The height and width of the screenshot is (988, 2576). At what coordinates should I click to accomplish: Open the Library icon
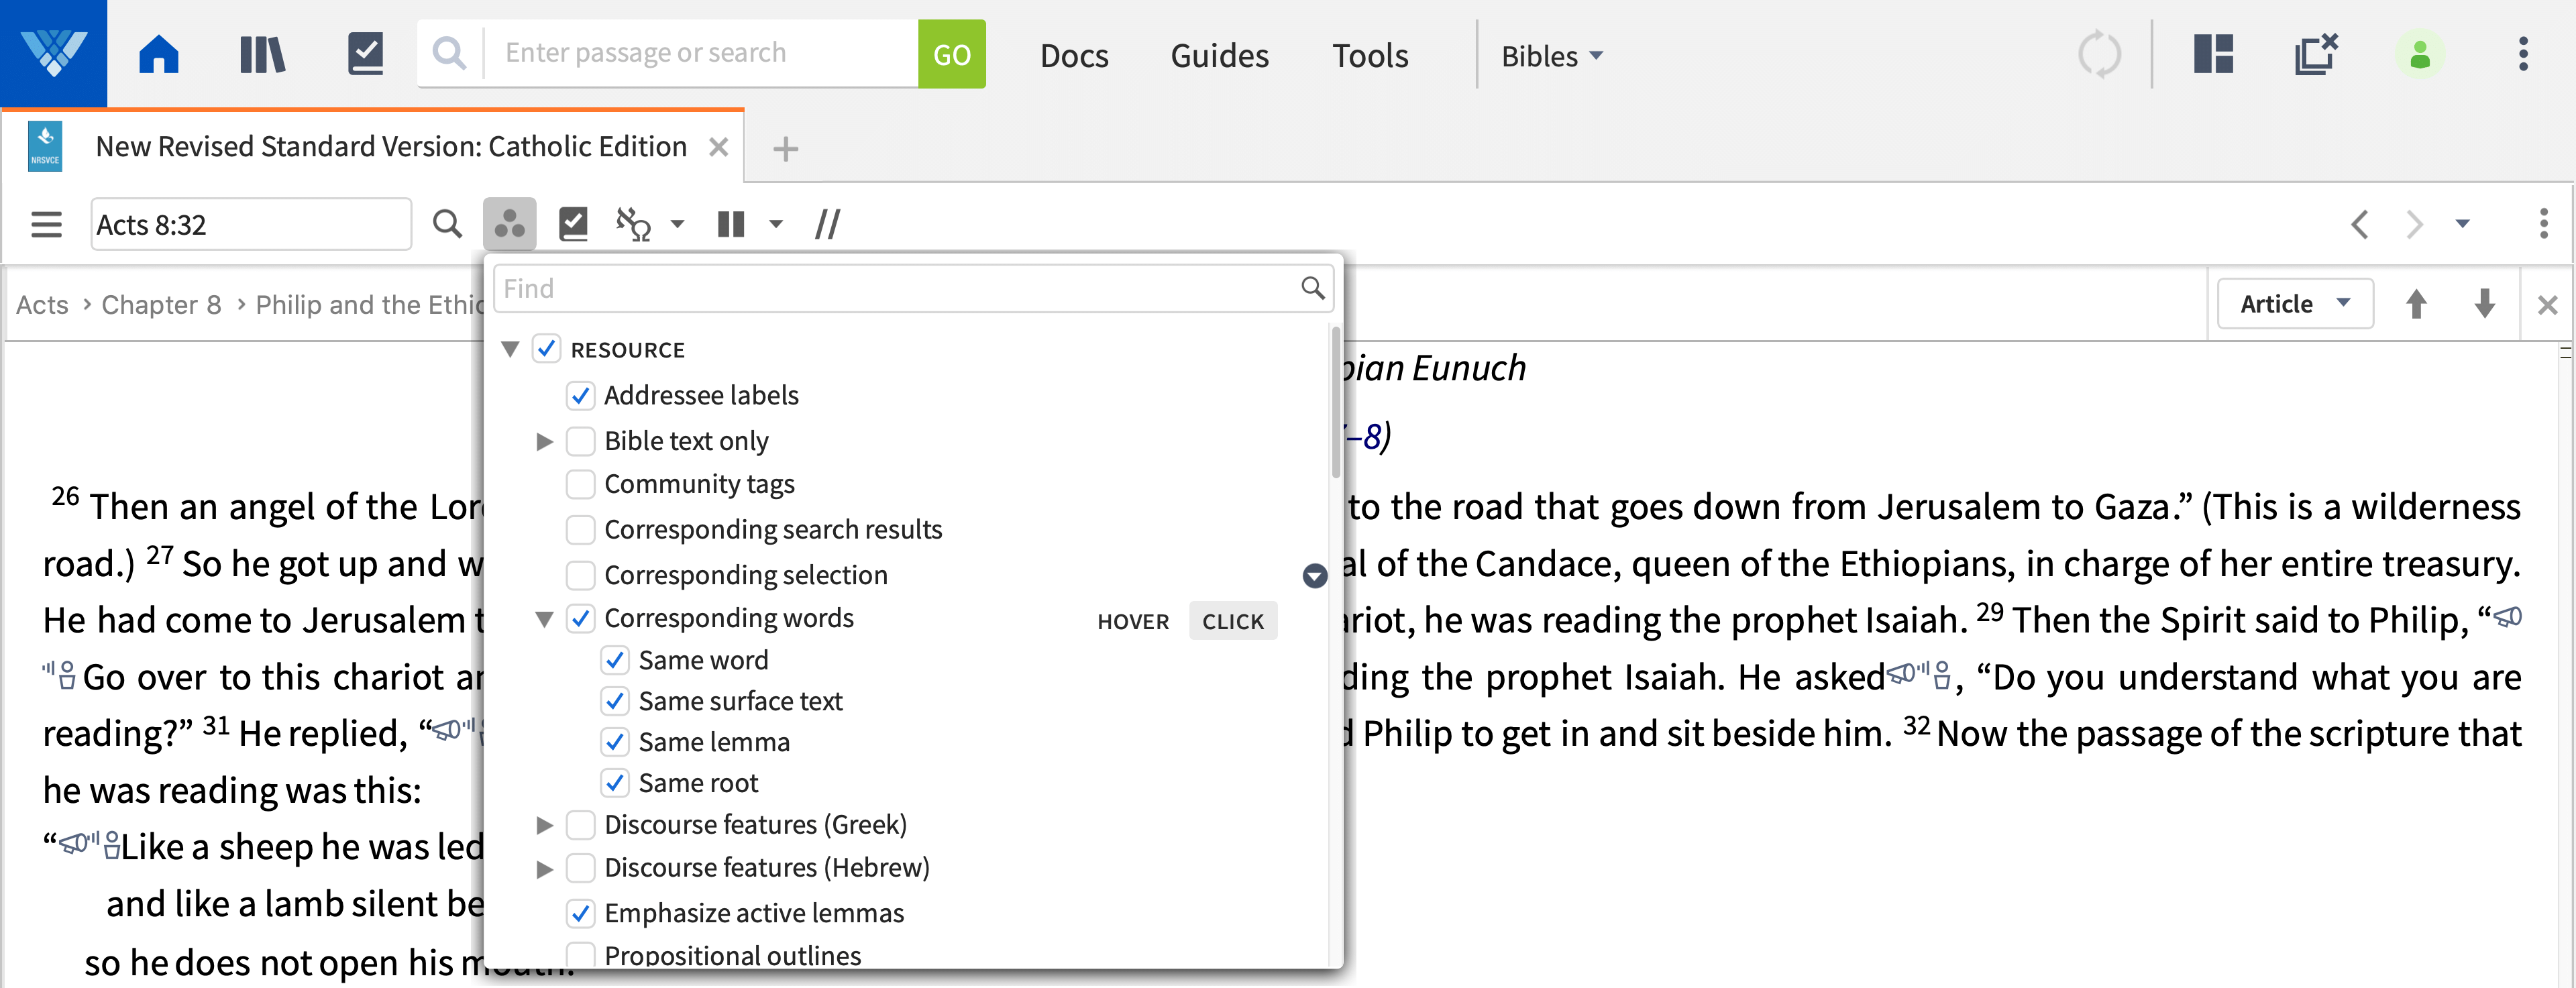(262, 54)
